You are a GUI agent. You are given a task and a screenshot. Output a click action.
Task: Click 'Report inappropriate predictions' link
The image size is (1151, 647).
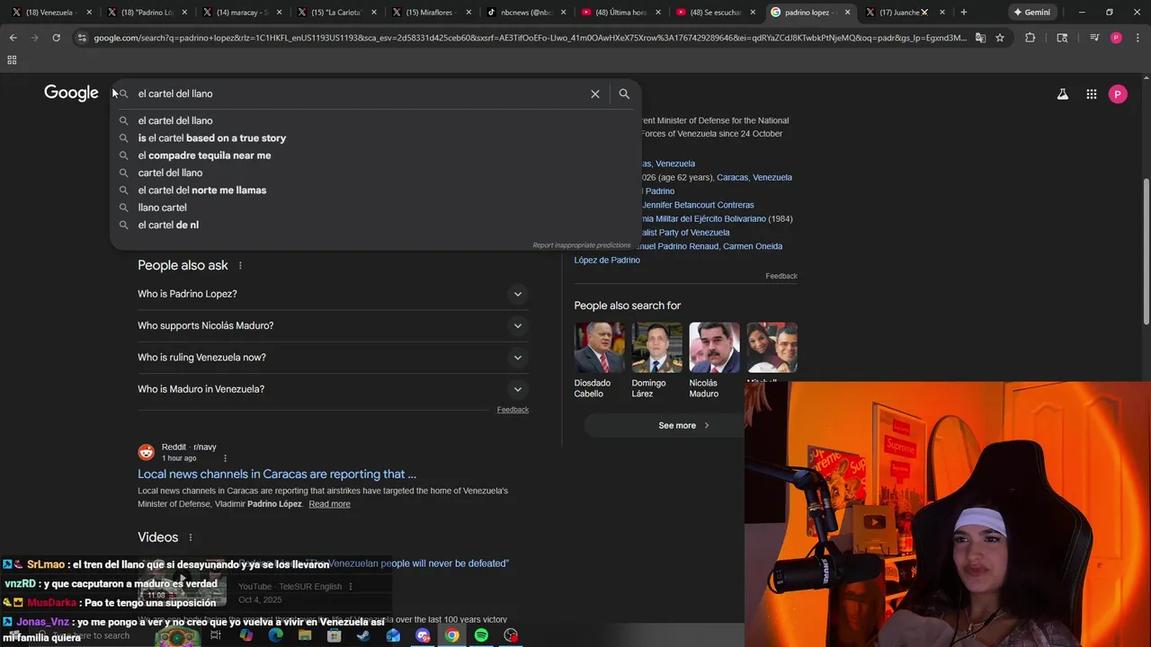click(x=581, y=245)
